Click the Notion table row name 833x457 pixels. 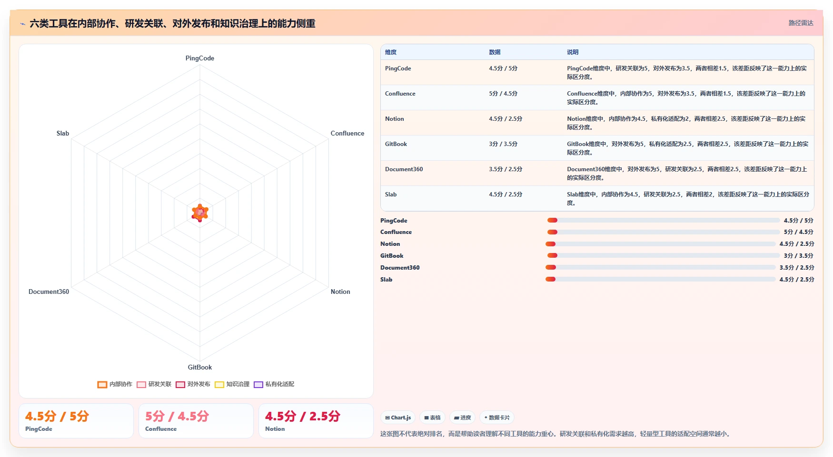[x=395, y=119]
